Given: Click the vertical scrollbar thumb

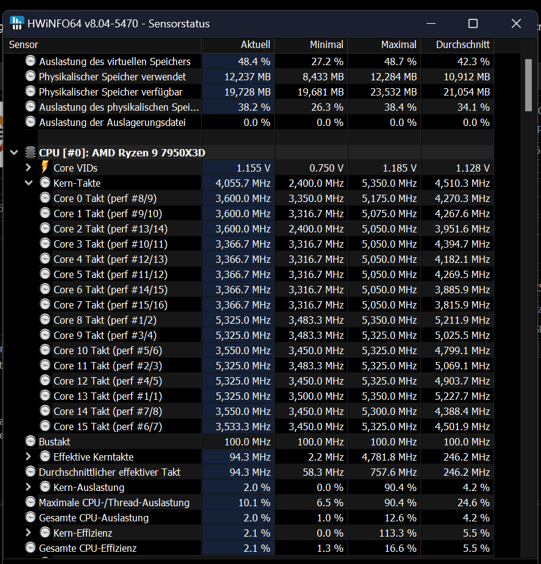Looking at the screenshot, I should 528,85.
